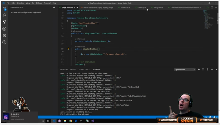Click the lightbulb quick-fix icon on line 19
The image size is (220, 125).
68,49
